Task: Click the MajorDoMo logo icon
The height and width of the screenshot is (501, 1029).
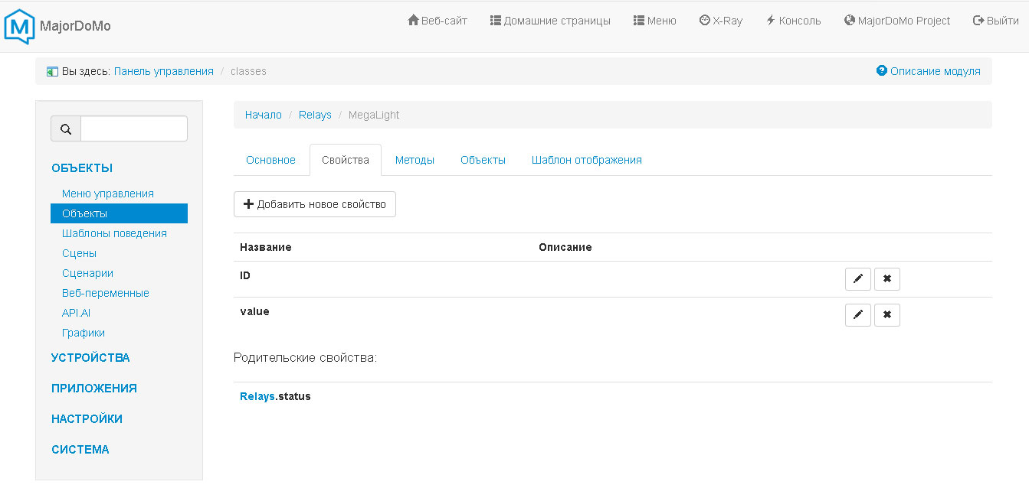Action: [20, 26]
